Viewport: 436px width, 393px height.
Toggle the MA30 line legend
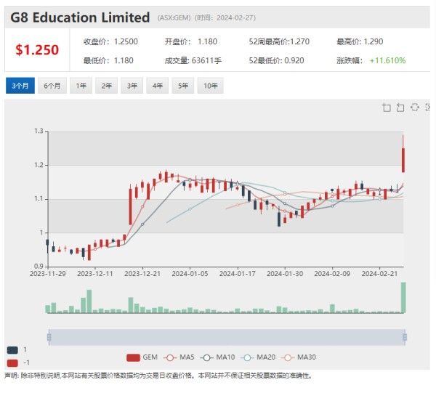(x=299, y=357)
